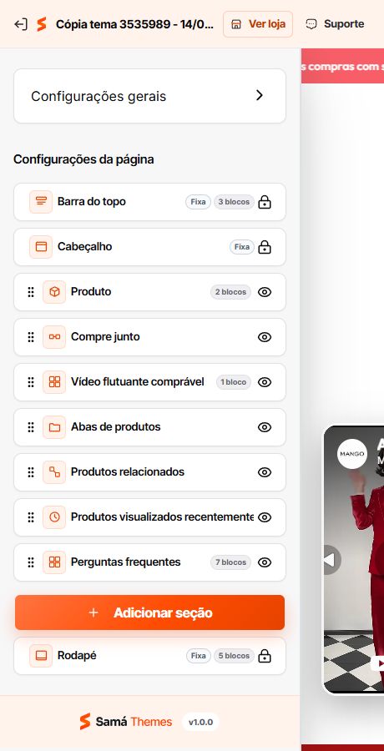Click the drag handle on Produto row
Viewport: 384px width, 751px height.
(x=31, y=292)
